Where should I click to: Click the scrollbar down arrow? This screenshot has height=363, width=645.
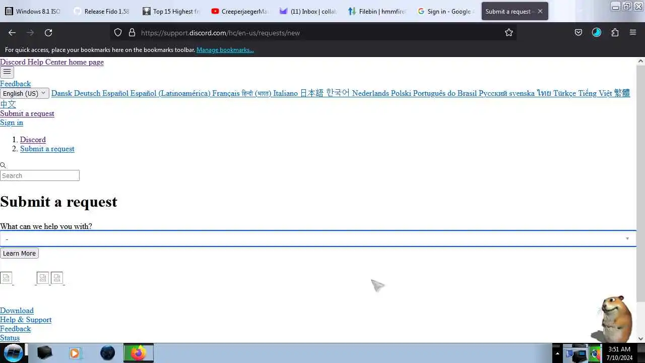click(x=640, y=339)
